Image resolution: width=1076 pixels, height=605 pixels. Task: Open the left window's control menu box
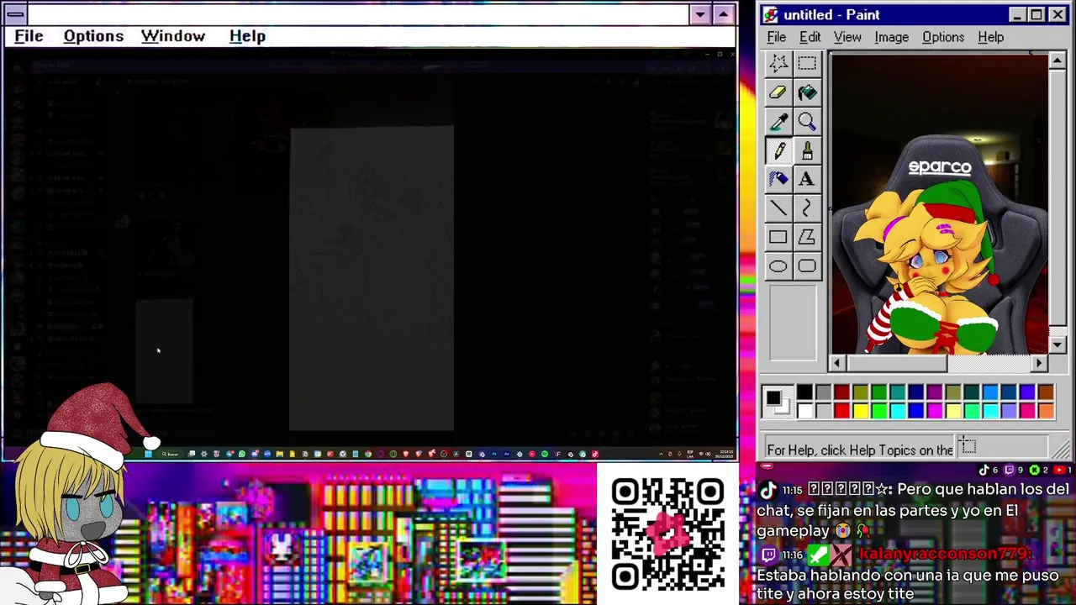coord(15,14)
